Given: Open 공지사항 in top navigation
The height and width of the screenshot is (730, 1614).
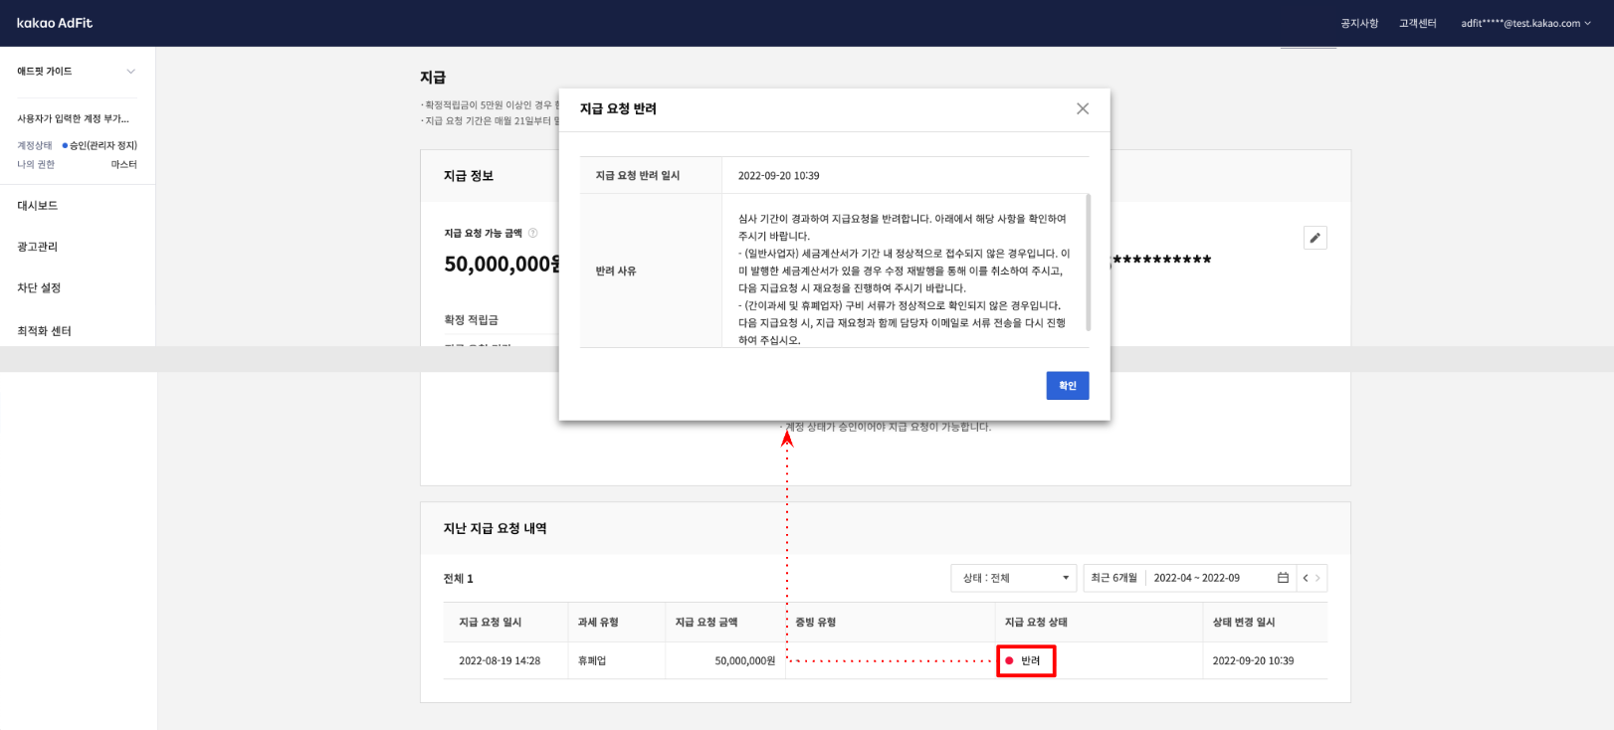Looking at the screenshot, I should [x=1359, y=23].
